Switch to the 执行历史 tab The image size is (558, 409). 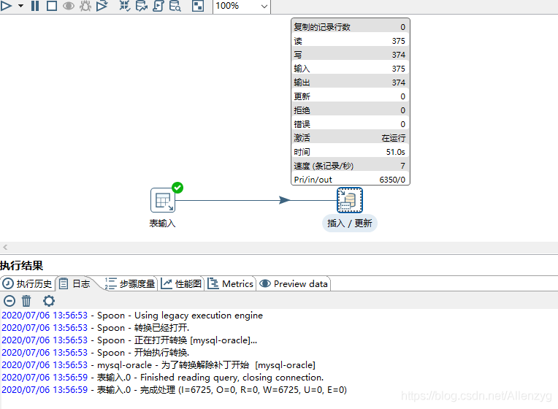click(x=28, y=283)
